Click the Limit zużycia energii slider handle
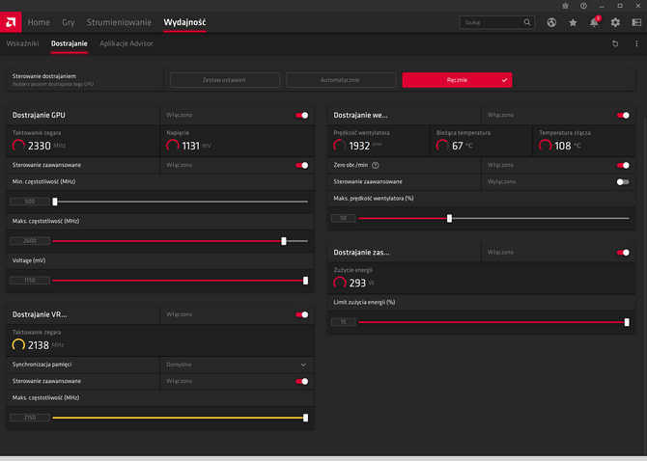This screenshot has width=647, height=461. pyautogui.click(x=627, y=322)
